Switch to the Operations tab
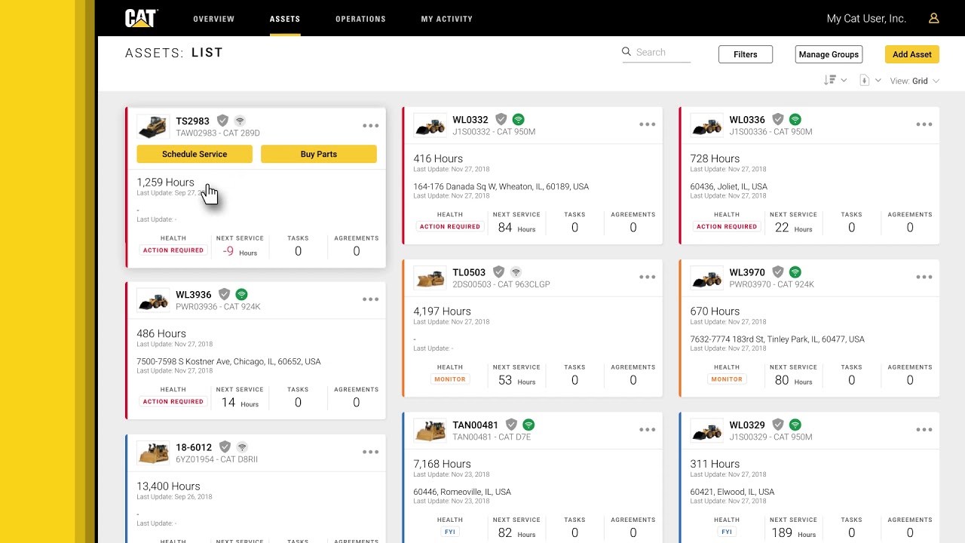The width and height of the screenshot is (965, 543). click(360, 19)
